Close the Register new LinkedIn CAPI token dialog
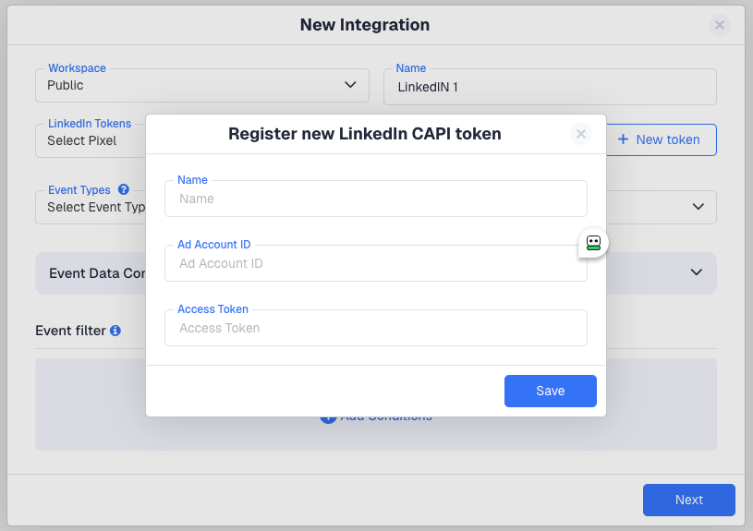 pos(581,134)
